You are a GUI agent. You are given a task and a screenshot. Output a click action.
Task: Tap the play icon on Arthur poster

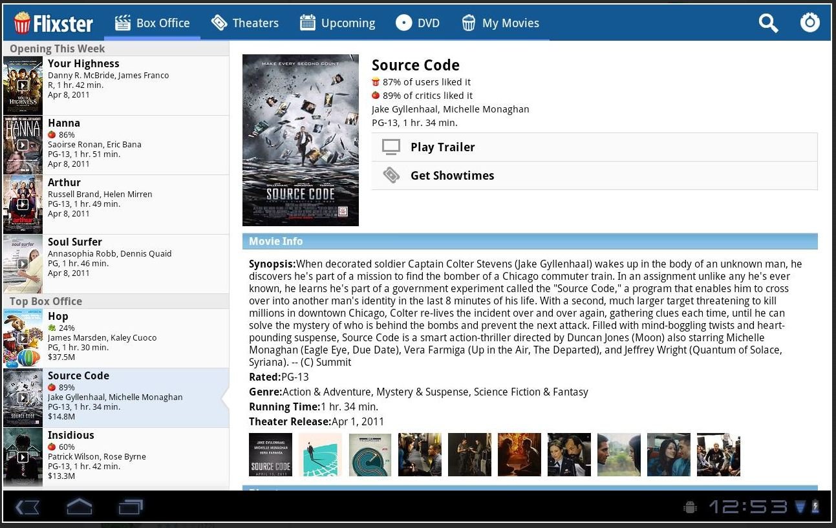[23, 204]
